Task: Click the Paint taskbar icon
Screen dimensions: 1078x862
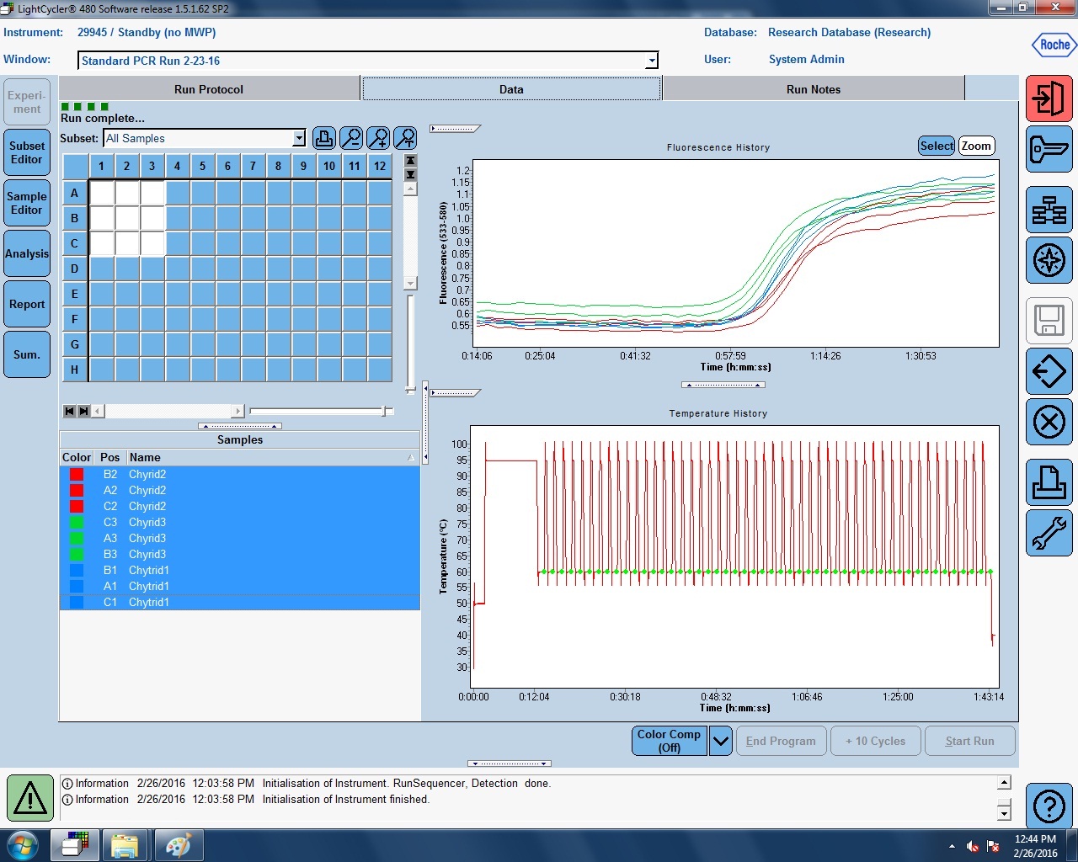Action: coord(178,845)
